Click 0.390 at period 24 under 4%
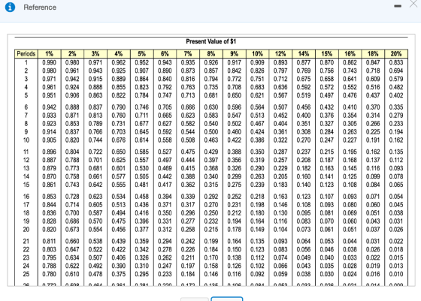This screenshot has width=421, height=301. 119,266
